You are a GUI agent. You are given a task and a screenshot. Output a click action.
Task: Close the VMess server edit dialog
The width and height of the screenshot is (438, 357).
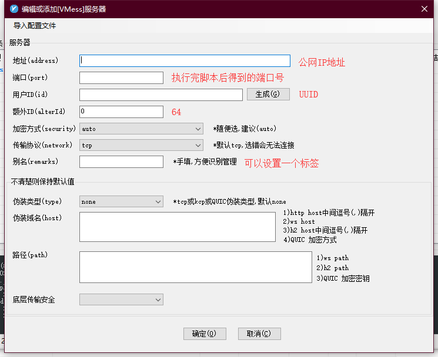click(x=424, y=9)
